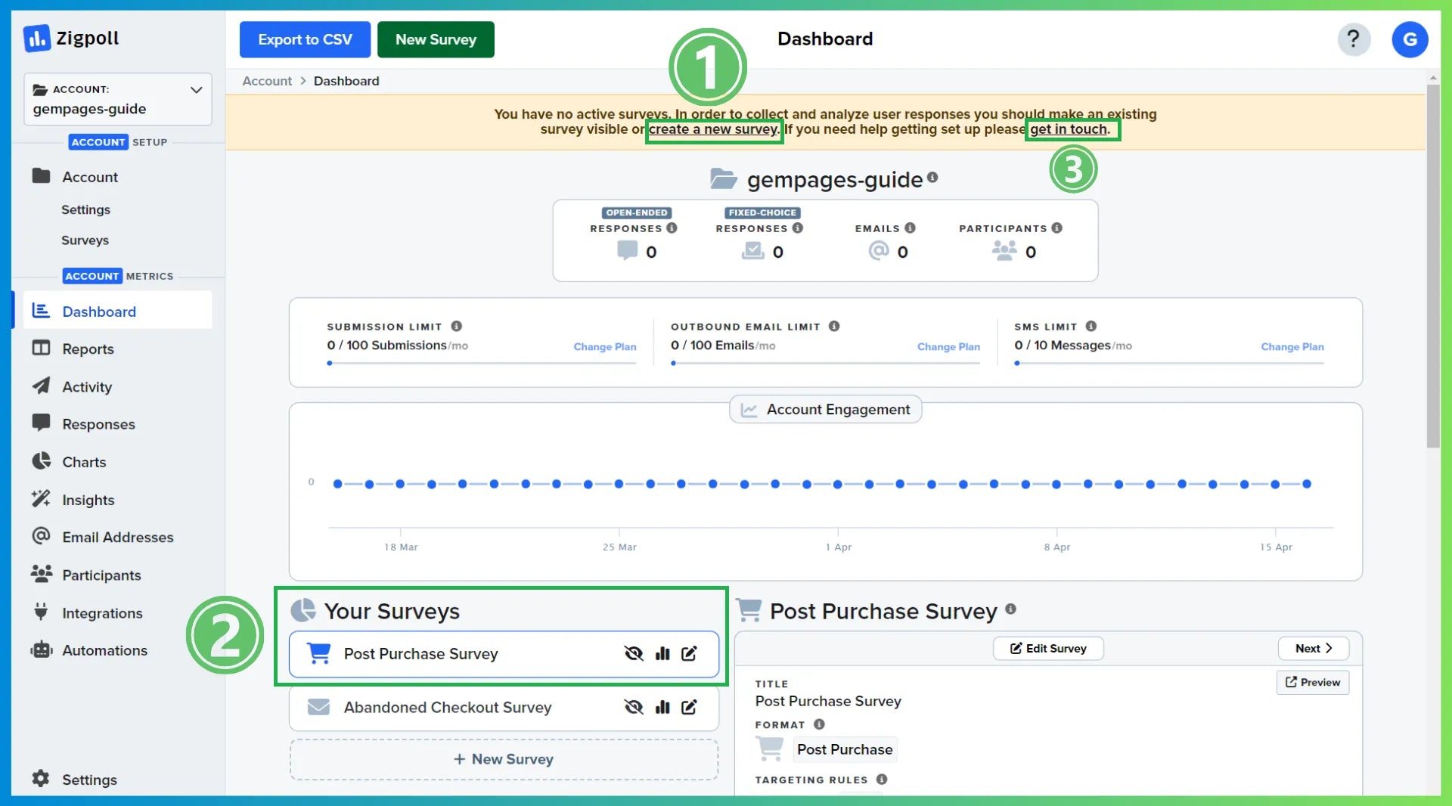This screenshot has height=806, width=1452.
Task: Go to Responses in sidebar
Action: (98, 424)
